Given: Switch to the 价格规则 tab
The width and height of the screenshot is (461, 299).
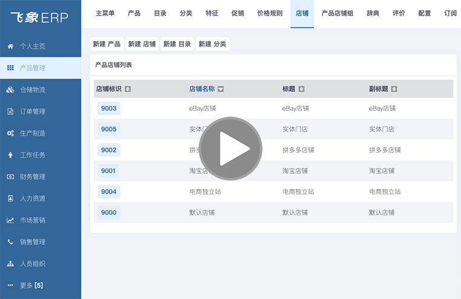Looking at the screenshot, I should (x=269, y=13).
